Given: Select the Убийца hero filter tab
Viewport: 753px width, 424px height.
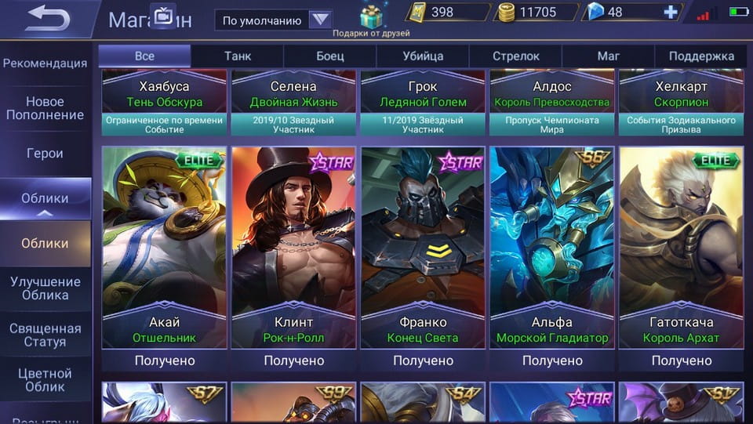Looking at the screenshot, I should click(423, 56).
